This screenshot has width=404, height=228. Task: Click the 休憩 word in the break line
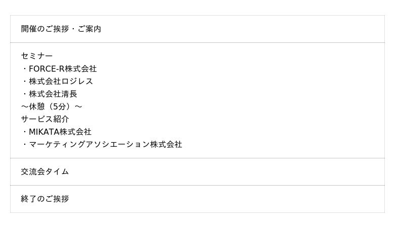pyautogui.click(x=37, y=106)
